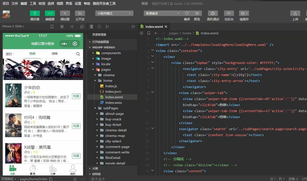Click the bookmark icon in the breadcrumb bar
Viewport: 307px width, 181px height.
pos(149,33)
